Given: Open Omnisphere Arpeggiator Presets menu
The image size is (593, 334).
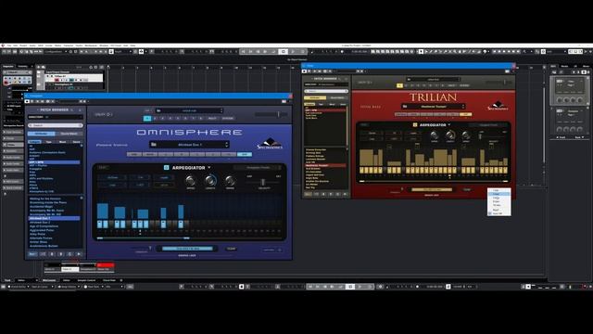Looking at the screenshot, I should pos(259,167).
